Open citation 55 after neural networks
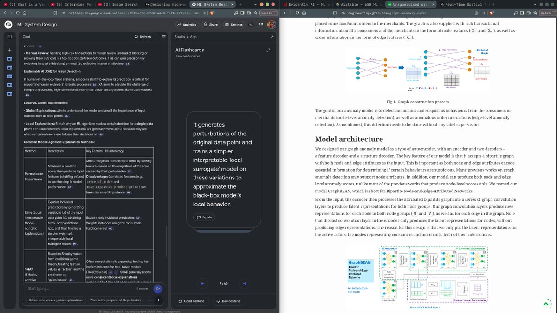 pyautogui.click(x=27, y=95)
